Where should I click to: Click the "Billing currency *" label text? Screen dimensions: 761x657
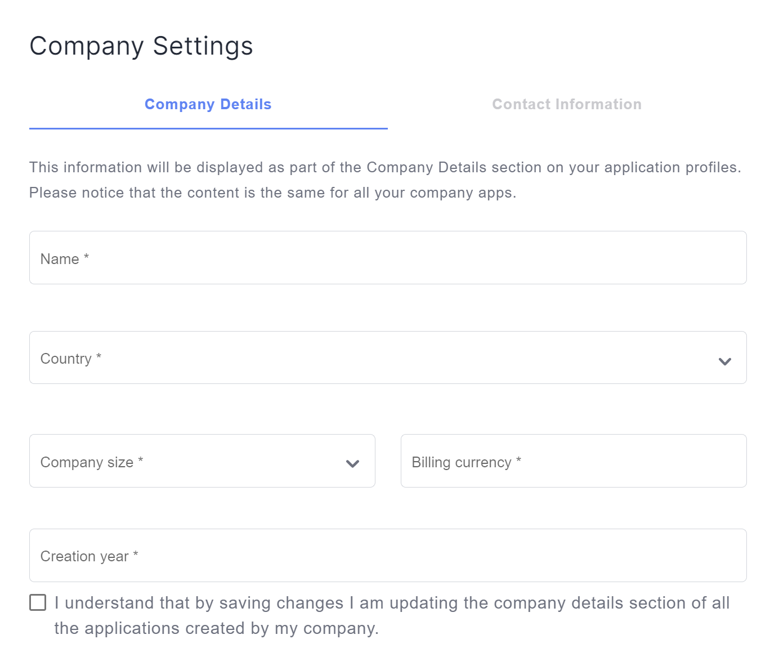click(x=467, y=462)
